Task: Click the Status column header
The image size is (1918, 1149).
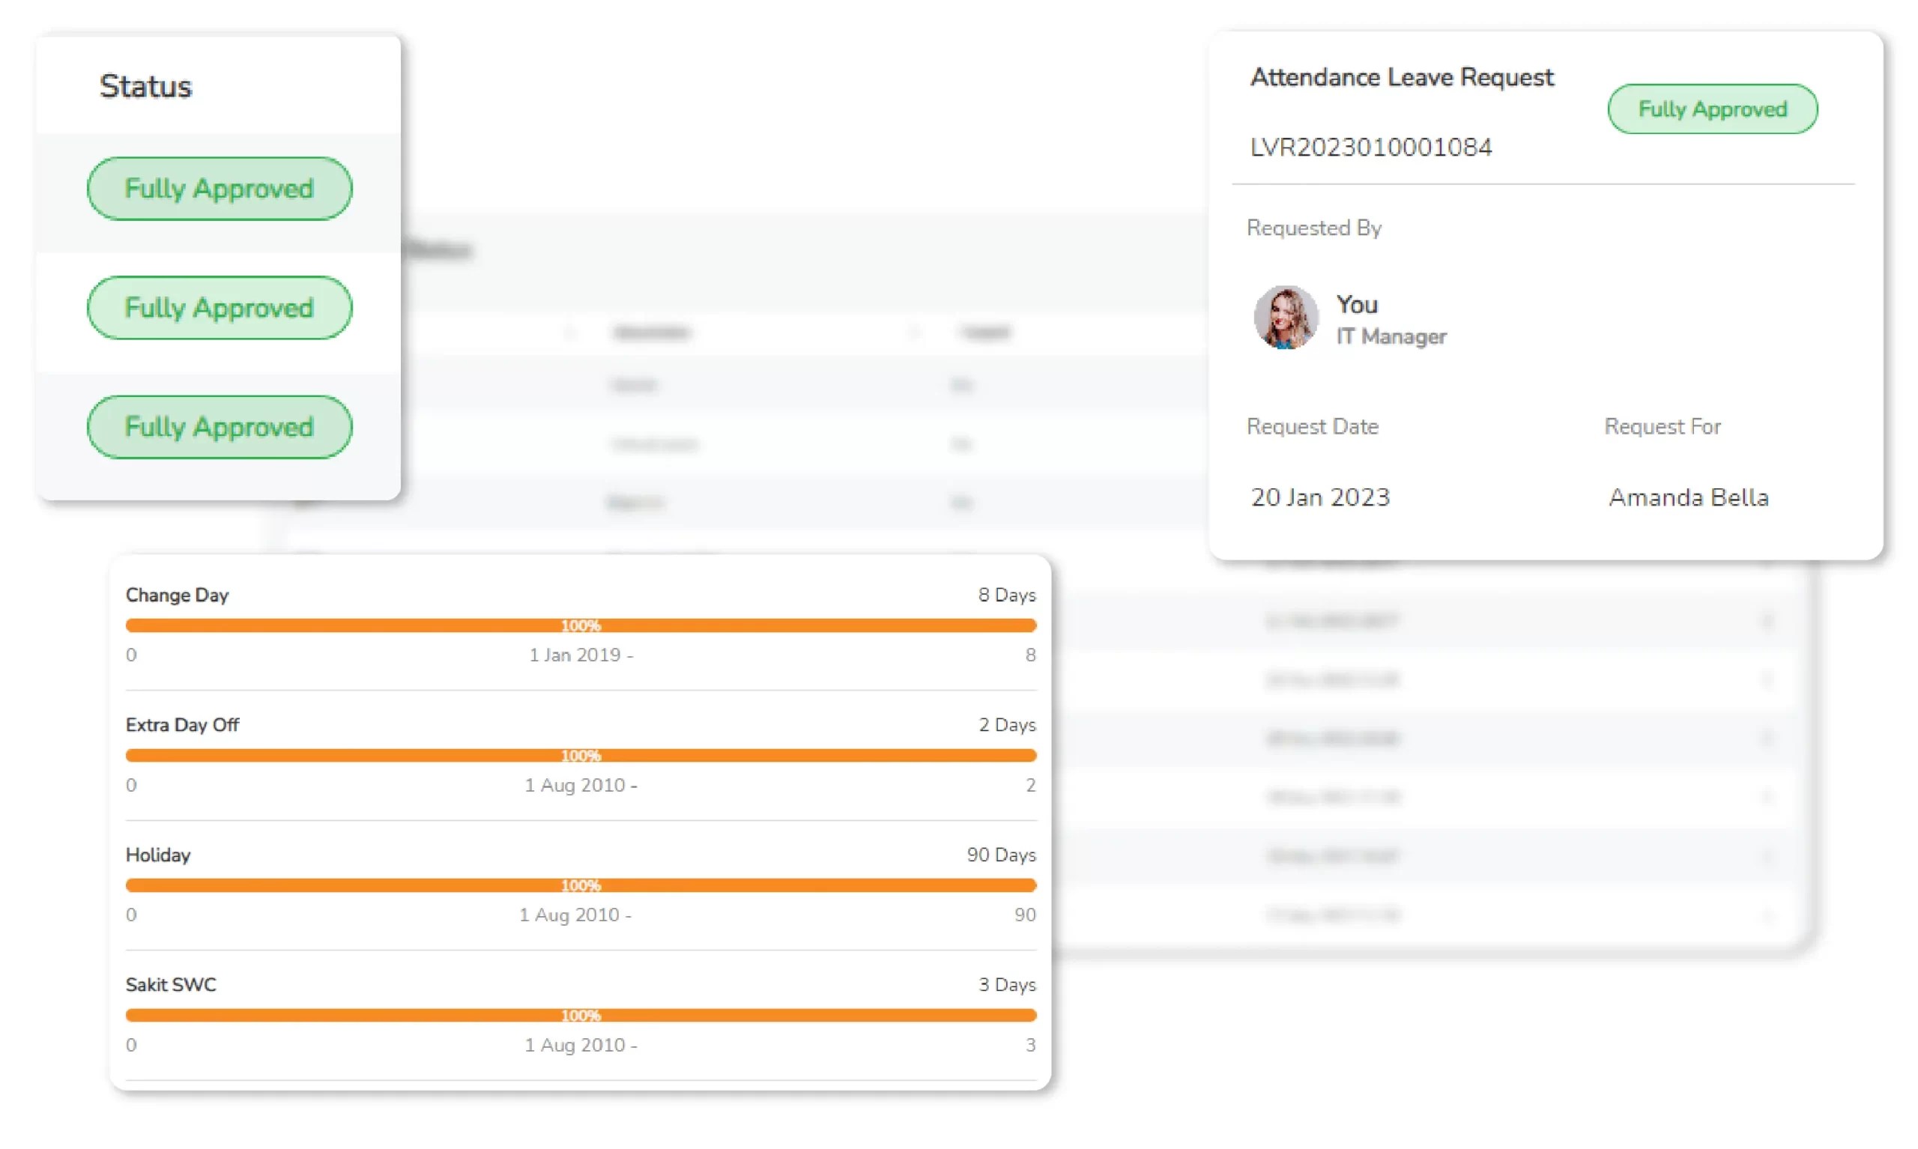Action: tap(145, 86)
